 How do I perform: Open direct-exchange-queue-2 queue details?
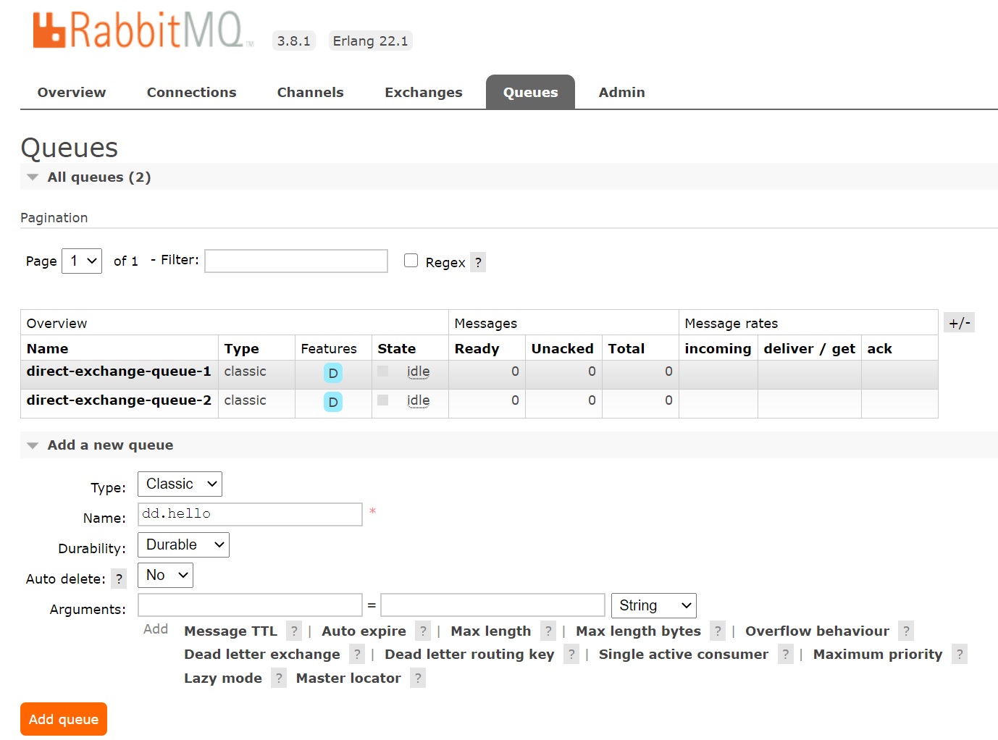[119, 400]
